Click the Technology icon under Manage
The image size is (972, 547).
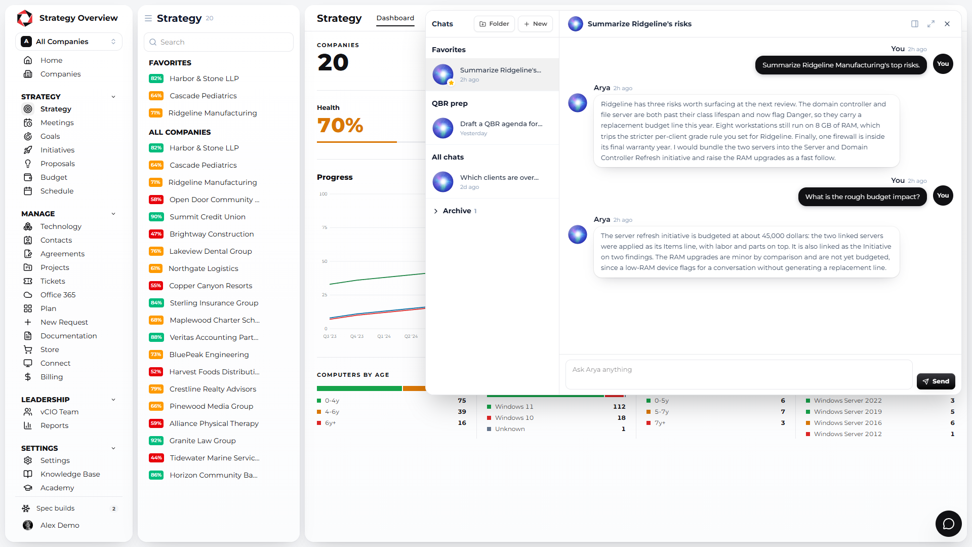coord(28,226)
